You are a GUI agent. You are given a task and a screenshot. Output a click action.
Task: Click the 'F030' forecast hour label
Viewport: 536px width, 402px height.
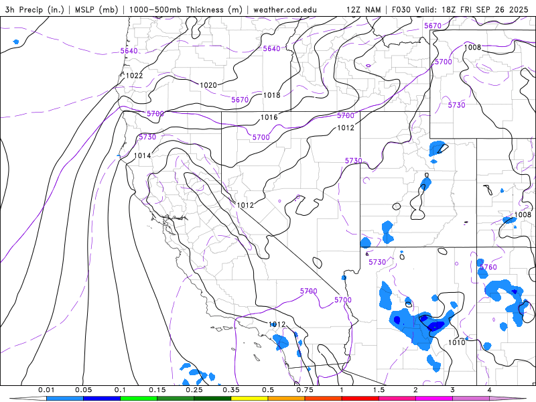[x=401, y=9]
